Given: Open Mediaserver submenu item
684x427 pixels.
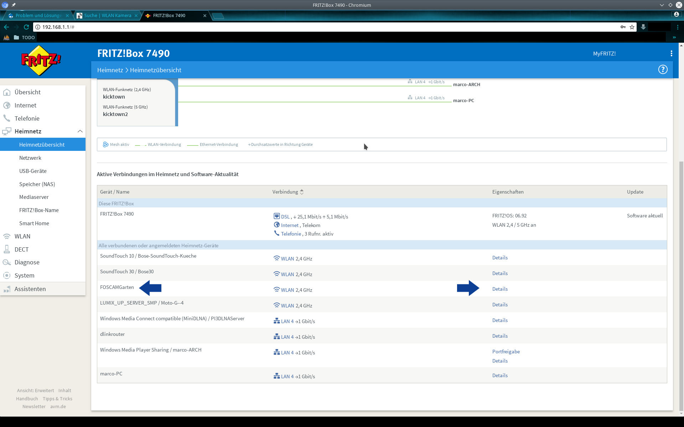Looking at the screenshot, I should (34, 197).
